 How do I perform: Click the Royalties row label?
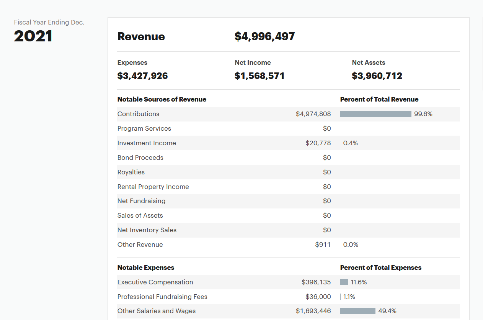pyautogui.click(x=131, y=172)
